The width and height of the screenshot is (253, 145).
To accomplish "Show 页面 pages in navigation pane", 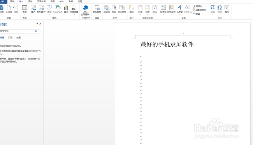I will coord(10,38).
